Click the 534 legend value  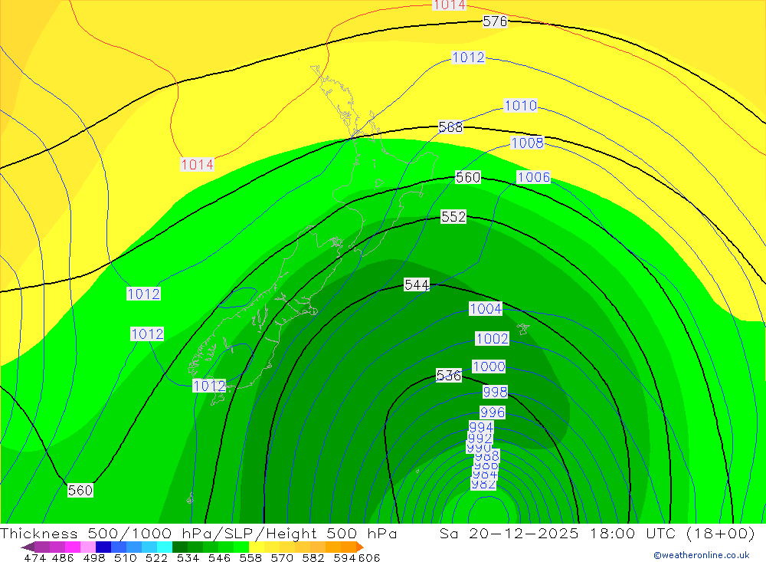(x=188, y=557)
